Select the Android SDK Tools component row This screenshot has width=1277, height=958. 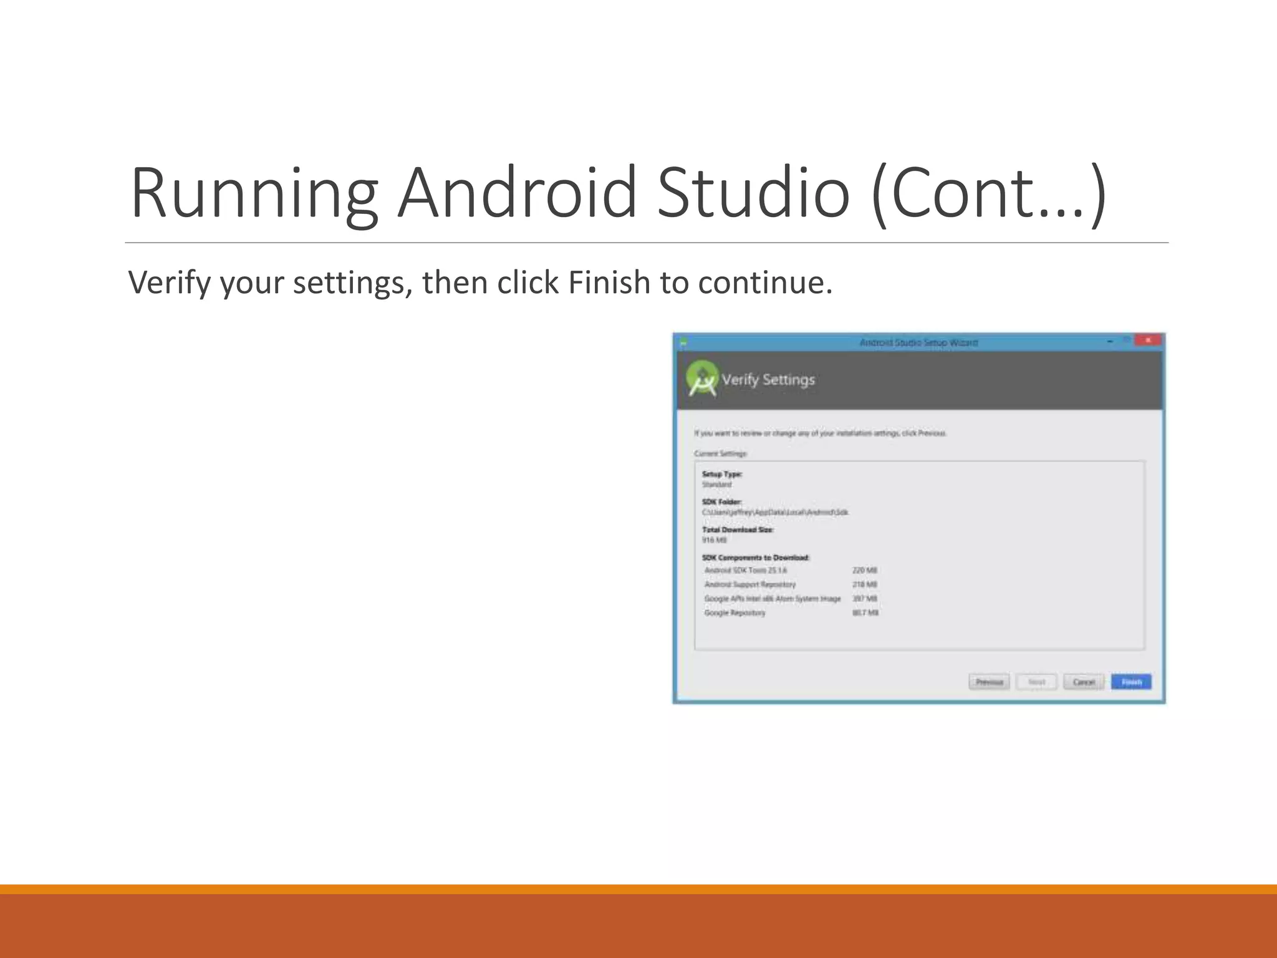pyautogui.click(x=791, y=570)
